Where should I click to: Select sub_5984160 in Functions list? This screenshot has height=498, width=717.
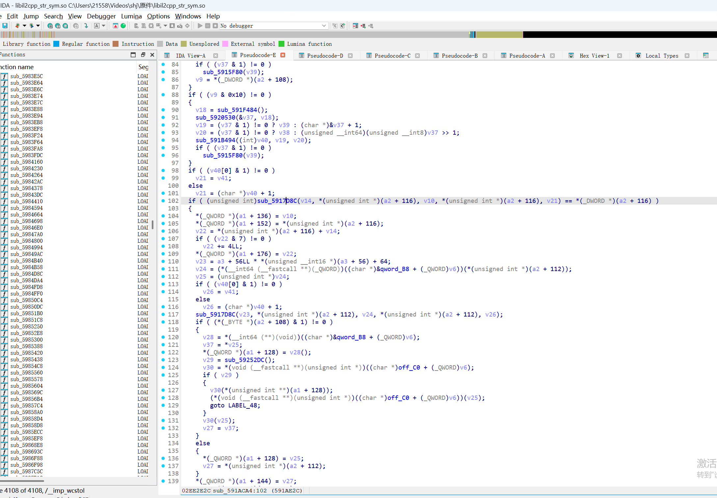point(26,162)
